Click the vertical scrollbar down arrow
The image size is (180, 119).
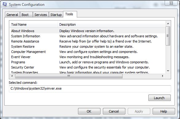click(x=168, y=71)
